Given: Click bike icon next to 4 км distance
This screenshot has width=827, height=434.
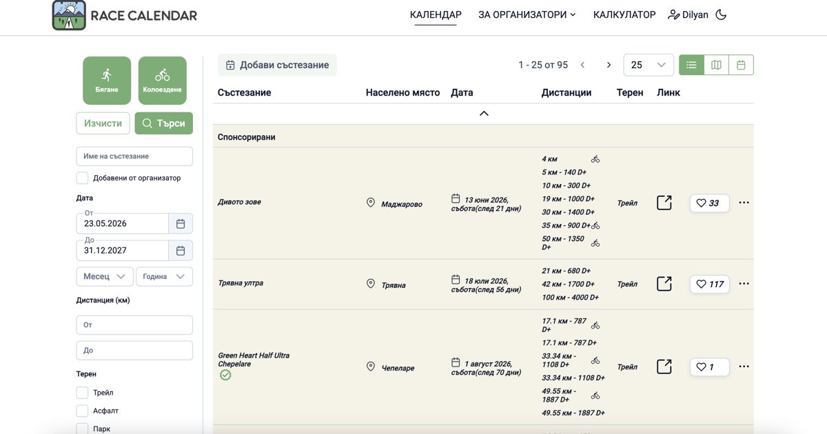Looking at the screenshot, I should click(x=595, y=159).
